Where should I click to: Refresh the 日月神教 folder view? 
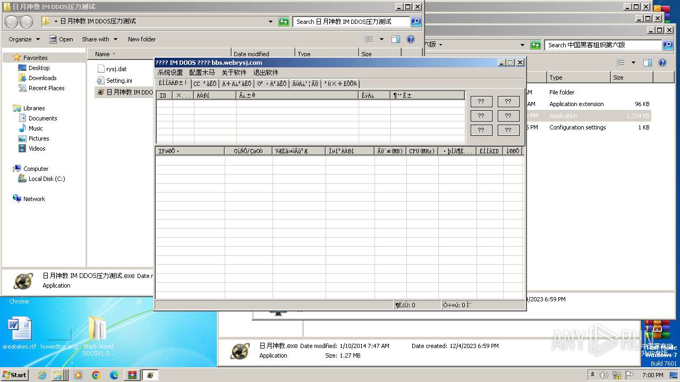coord(284,22)
